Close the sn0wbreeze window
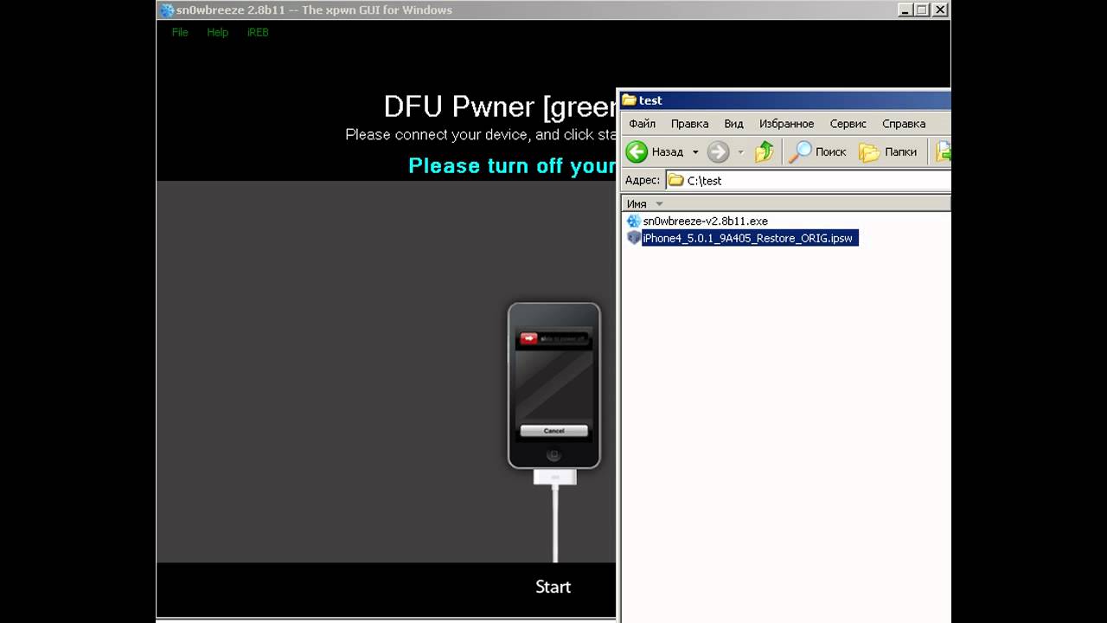The height and width of the screenshot is (623, 1107). tap(940, 10)
